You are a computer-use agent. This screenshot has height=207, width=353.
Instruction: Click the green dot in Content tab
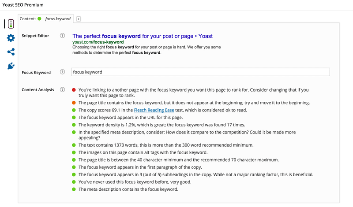[x=39, y=19]
